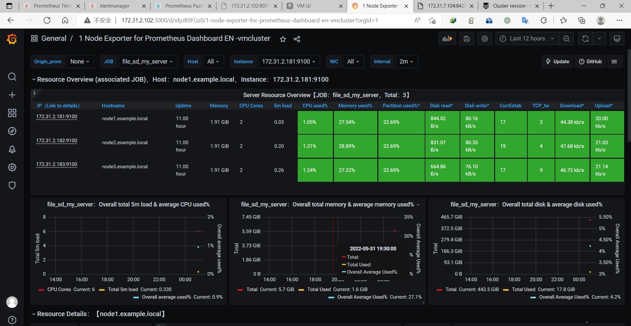
Task: Open Explore compass icon in sidebar
Action: tap(12, 131)
